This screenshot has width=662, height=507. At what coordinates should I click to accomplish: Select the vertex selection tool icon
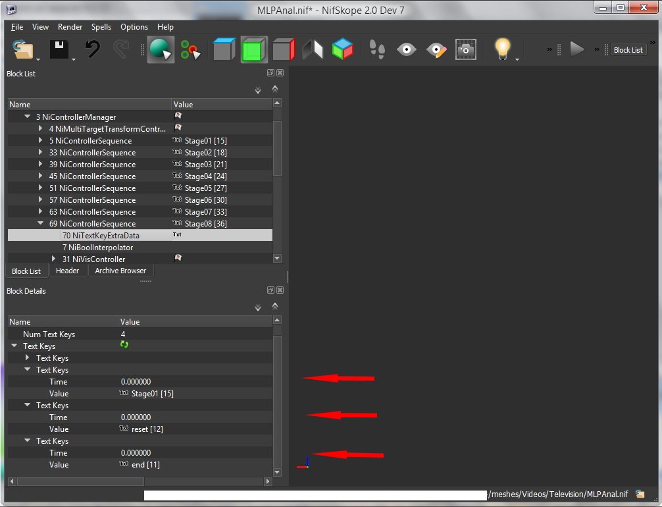click(191, 50)
